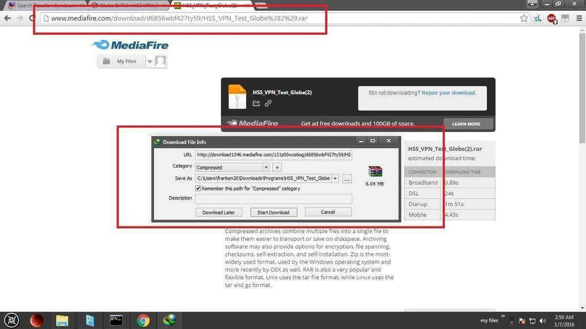Click the Download Later button

point(218,212)
